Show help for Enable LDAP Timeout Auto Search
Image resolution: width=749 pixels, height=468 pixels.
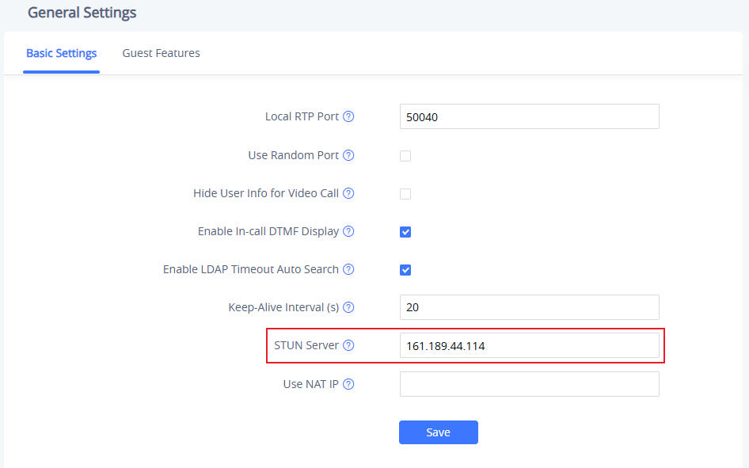(348, 269)
